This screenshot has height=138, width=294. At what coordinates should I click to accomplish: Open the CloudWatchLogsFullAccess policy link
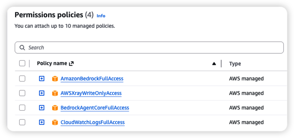point(93,122)
